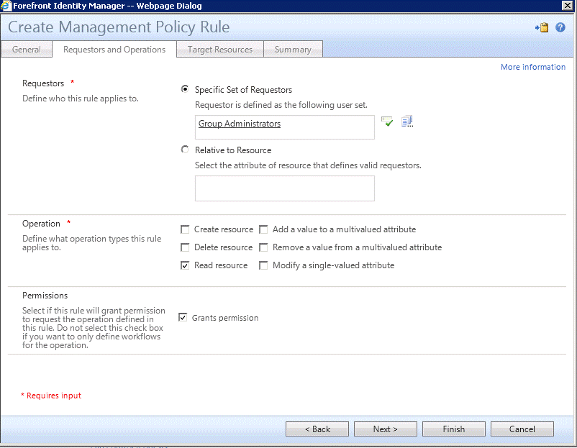This screenshot has height=448, width=577.
Task: Click the Back button
Action: coord(317,429)
